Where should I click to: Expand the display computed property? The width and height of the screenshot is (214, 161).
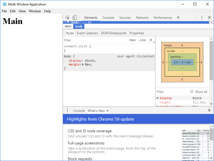point(157,98)
